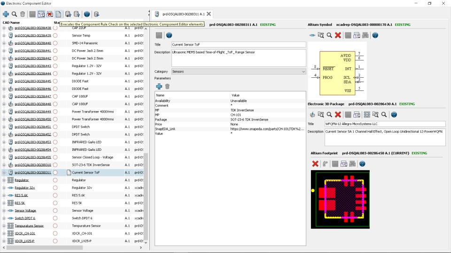
Task: Click status circle for Sensor Voltage row
Action: 55,210
